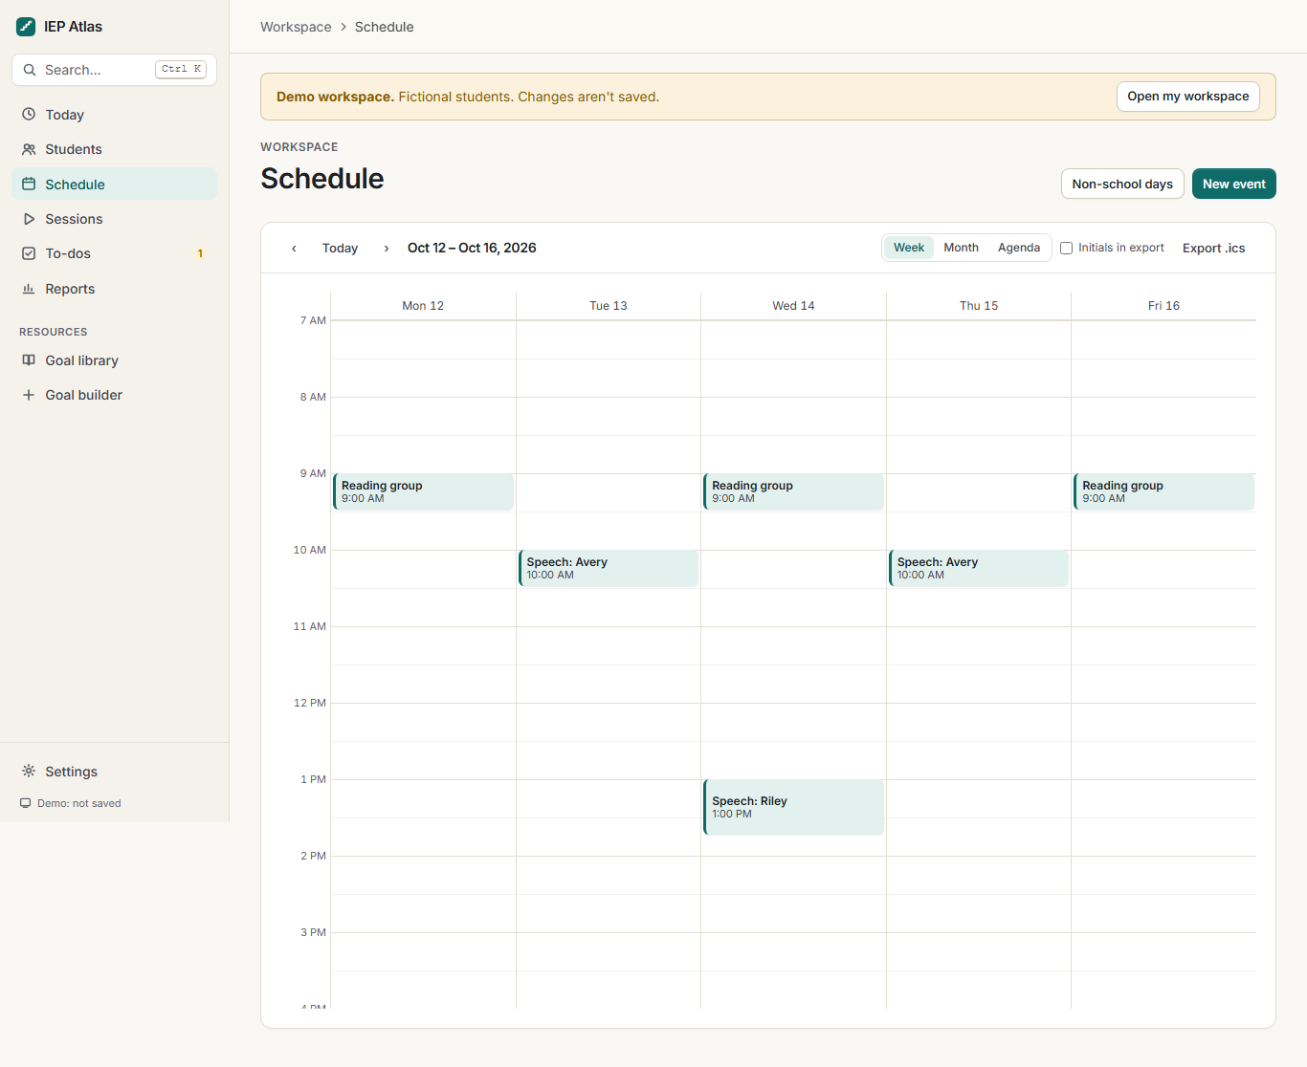Viewport: 1307px width, 1067px height.
Task: Focus the Search input field
Action: [114, 70]
